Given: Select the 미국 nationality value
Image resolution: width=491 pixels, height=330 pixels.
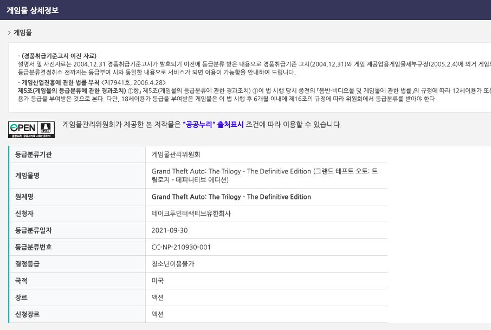Looking at the screenshot, I should pyautogui.click(x=158, y=281).
